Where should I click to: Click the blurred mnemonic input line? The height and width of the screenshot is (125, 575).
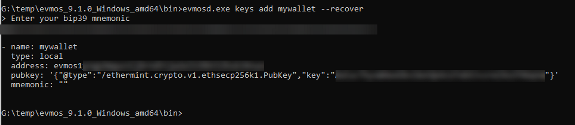click(x=189, y=29)
